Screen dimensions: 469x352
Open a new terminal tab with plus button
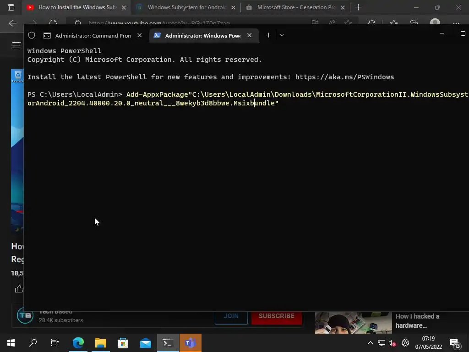[x=268, y=35]
